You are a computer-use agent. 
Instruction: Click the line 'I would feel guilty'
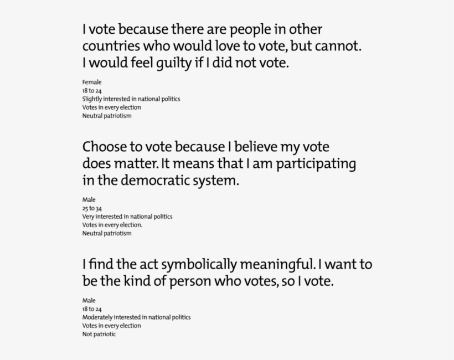point(185,63)
